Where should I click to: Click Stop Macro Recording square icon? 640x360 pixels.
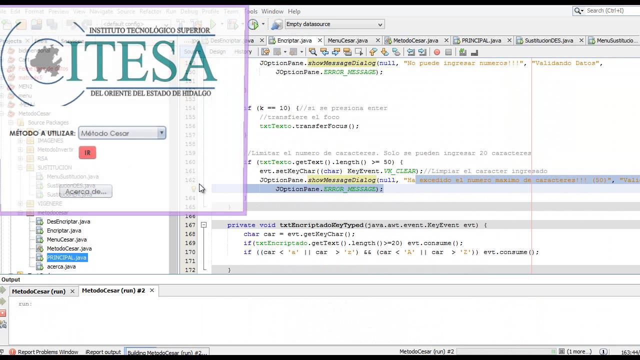click(448, 51)
